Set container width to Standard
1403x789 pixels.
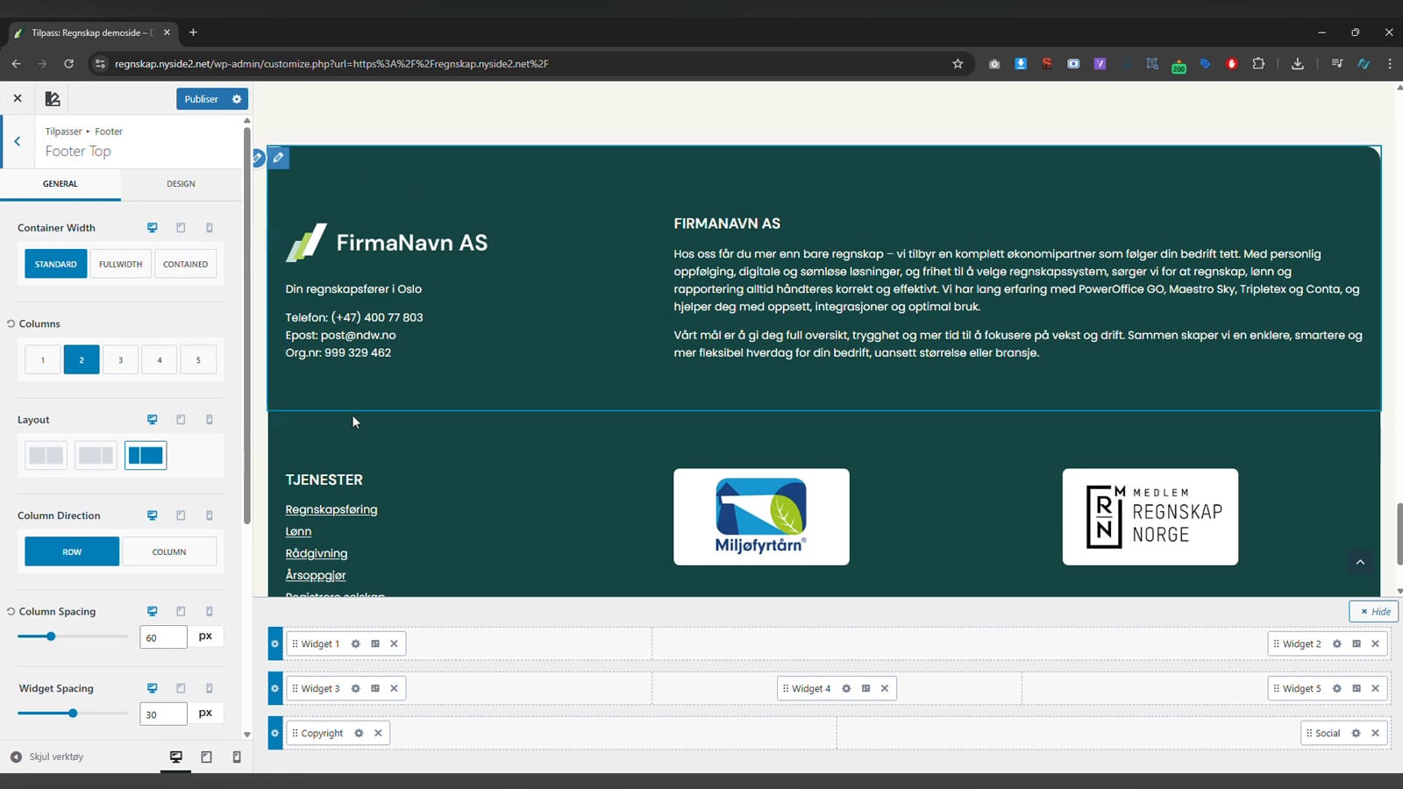[56, 264]
